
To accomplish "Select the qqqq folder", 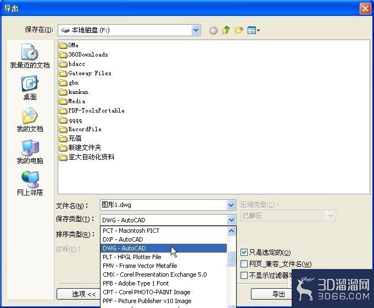I will [x=71, y=120].
